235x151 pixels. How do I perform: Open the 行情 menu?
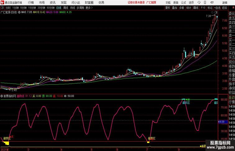pos(31,2)
